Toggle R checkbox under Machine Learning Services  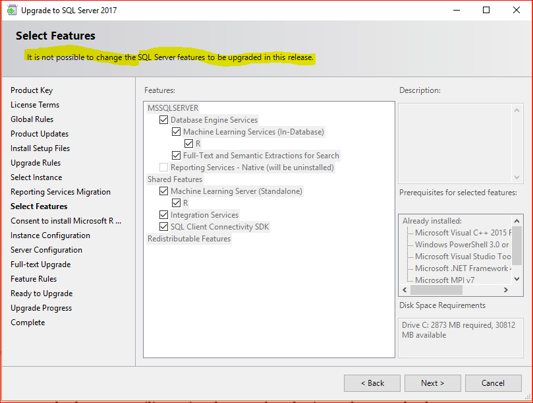pos(188,144)
